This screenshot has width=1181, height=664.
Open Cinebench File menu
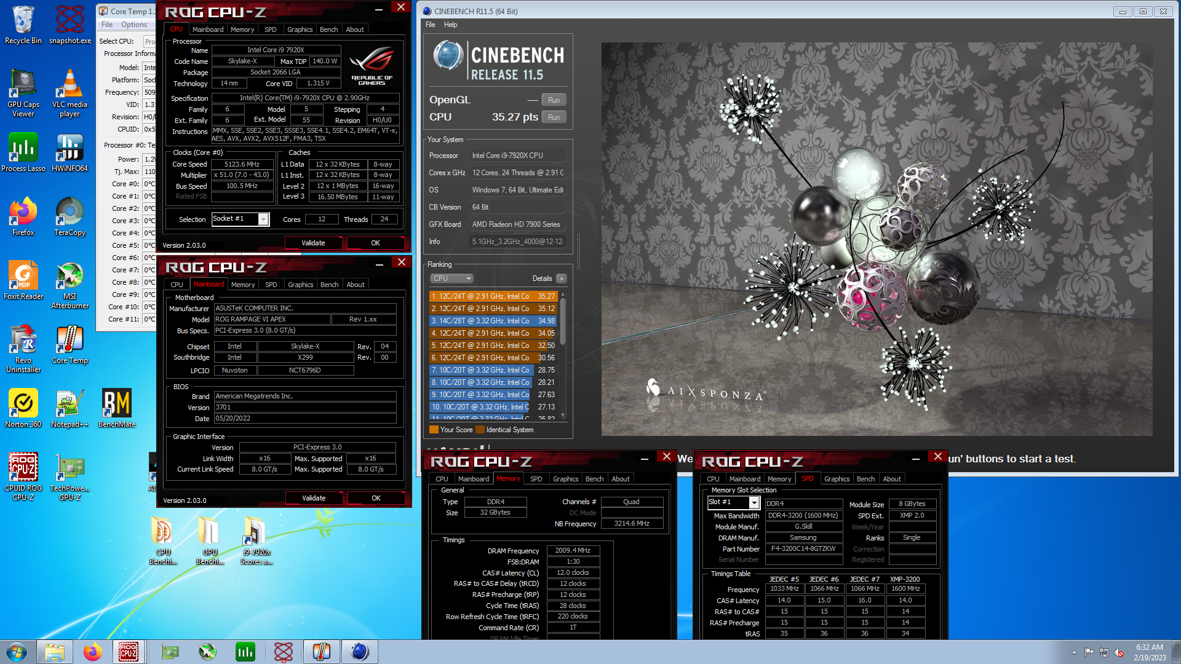pos(430,25)
